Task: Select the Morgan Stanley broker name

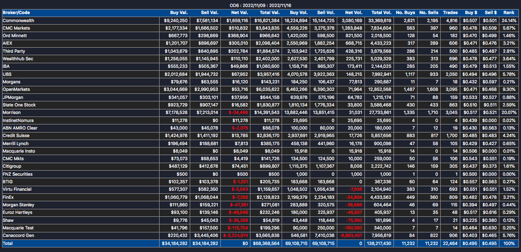Action: click(18, 204)
